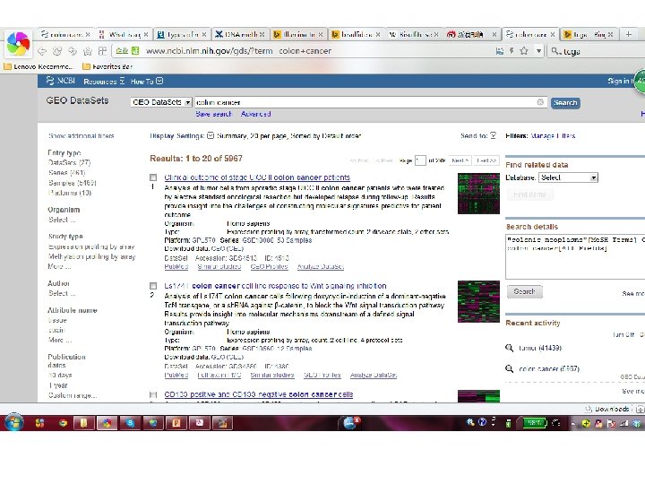Close the tcga Bing browser tab
The height and width of the screenshot is (484, 645).
(x=610, y=35)
